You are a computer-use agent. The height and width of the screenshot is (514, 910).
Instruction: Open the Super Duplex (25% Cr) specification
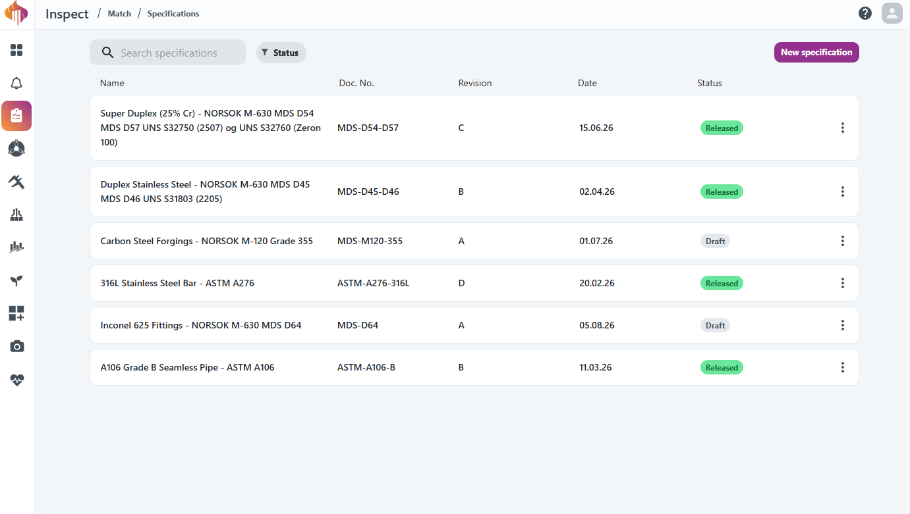click(474, 128)
